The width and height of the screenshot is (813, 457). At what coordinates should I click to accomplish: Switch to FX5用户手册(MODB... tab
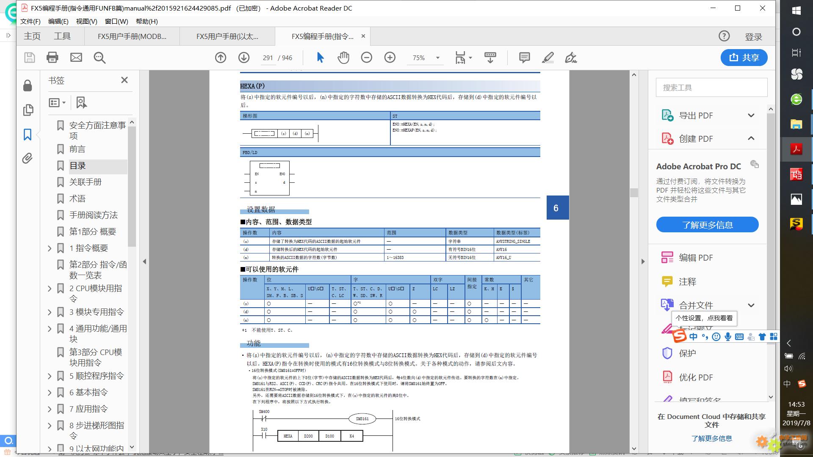(x=132, y=36)
